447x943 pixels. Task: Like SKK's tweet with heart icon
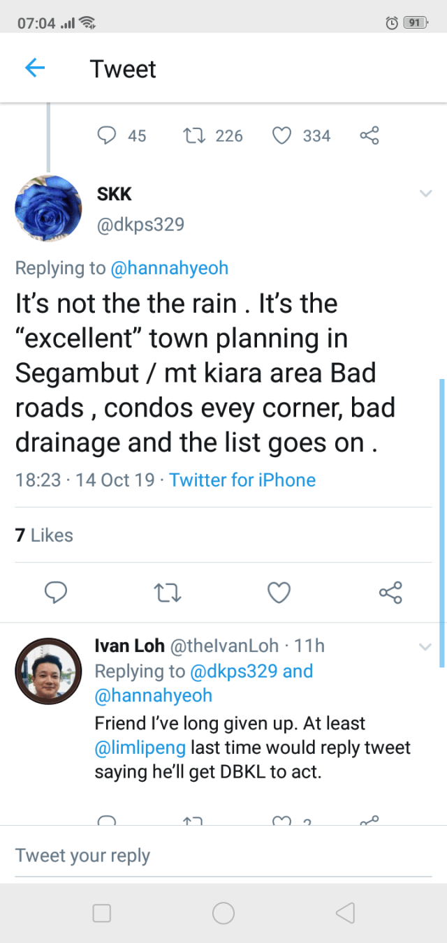[279, 593]
